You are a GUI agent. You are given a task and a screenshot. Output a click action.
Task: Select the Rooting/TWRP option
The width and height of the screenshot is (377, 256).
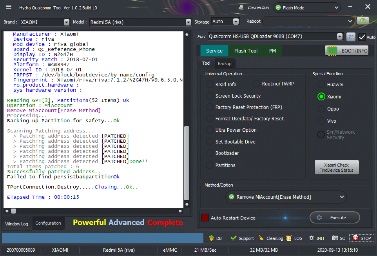pyautogui.click(x=274, y=84)
